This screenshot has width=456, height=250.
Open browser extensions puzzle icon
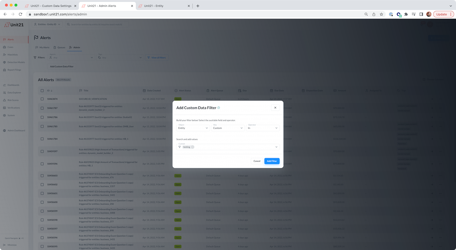coord(406,14)
